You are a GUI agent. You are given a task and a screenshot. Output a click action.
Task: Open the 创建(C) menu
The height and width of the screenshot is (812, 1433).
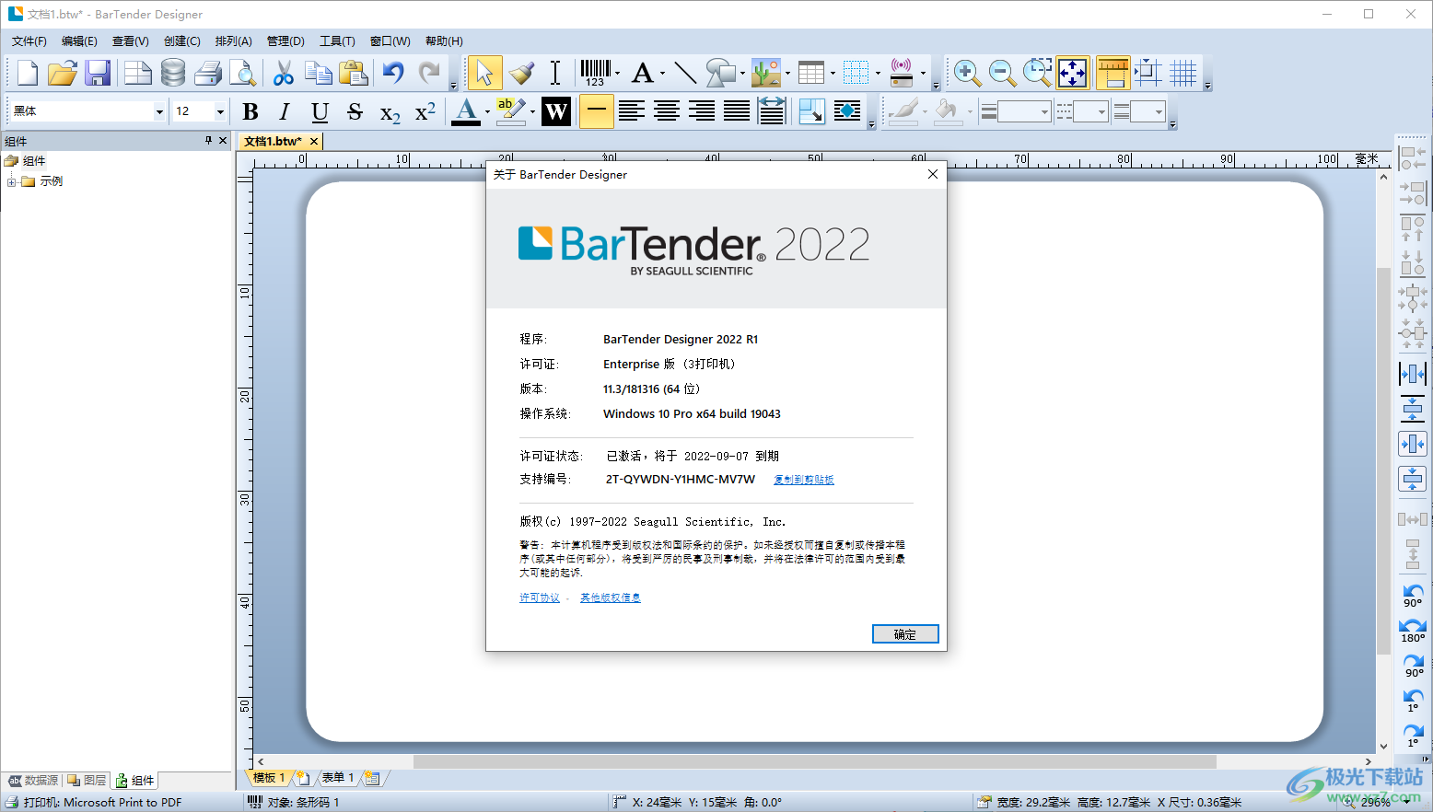[182, 41]
